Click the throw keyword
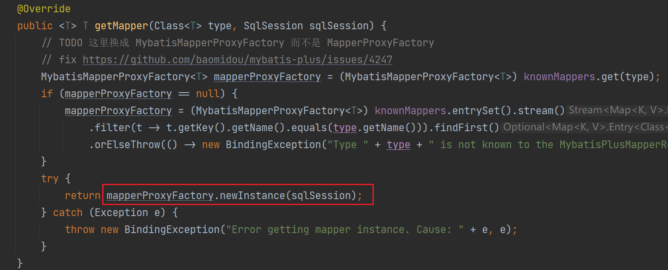668x270 pixels. (80, 230)
